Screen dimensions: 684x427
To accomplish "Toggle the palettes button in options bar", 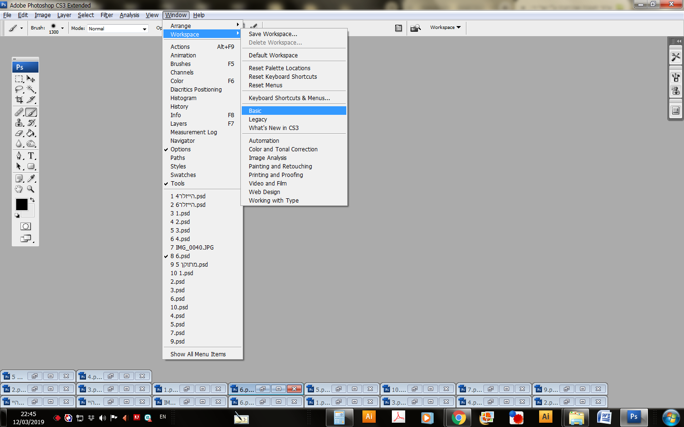I will click(x=399, y=28).
